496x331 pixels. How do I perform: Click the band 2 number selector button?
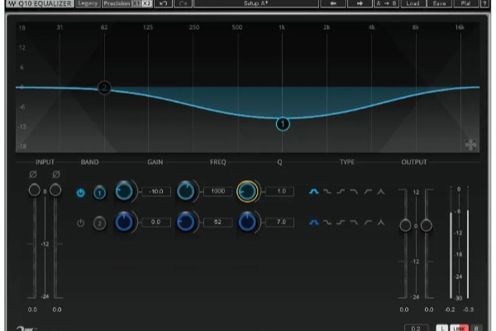(x=100, y=223)
